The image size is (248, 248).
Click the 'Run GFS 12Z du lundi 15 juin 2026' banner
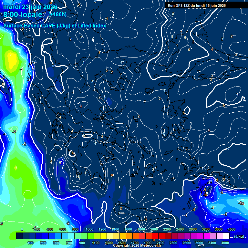click(x=197, y=5)
